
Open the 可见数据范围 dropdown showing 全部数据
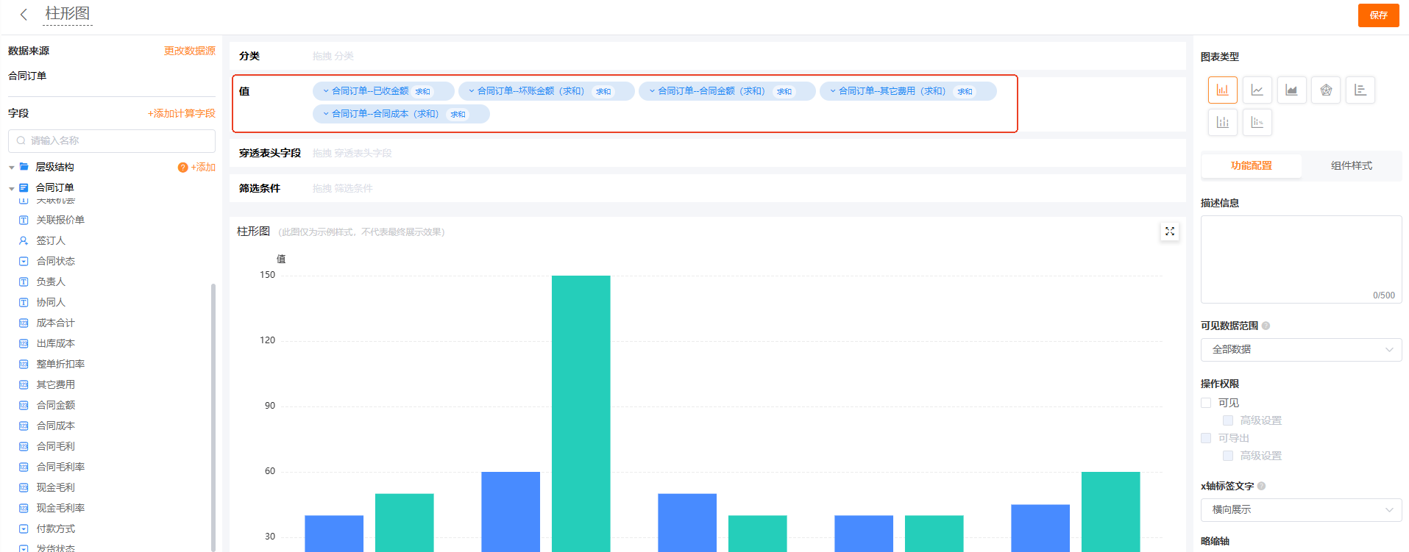pyautogui.click(x=1301, y=350)
